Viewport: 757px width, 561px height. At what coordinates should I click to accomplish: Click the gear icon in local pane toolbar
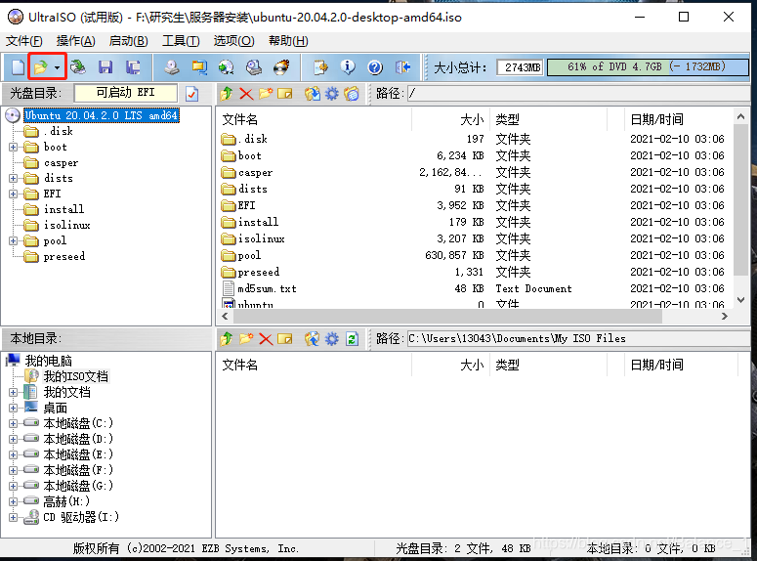tap(332, 339)
